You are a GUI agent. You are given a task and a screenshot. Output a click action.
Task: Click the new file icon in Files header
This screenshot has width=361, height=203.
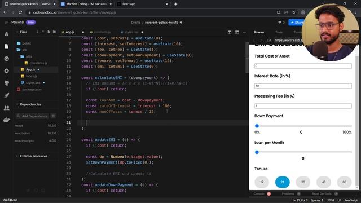click(x=49, y=32)
